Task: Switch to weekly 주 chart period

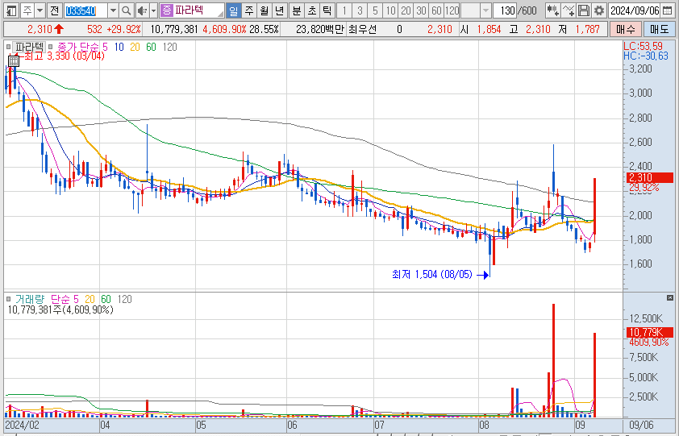Action: pos(249,10)
